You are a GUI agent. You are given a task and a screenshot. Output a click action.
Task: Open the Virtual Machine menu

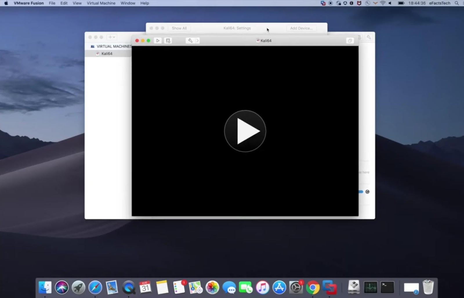click(101, 3)
